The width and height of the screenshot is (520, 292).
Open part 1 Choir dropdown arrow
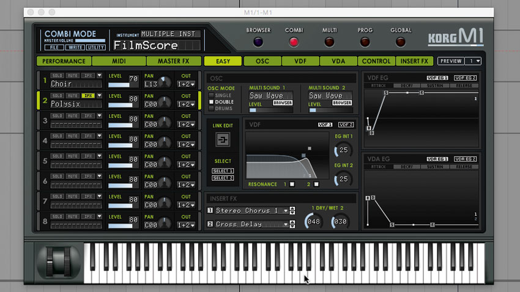99,76
